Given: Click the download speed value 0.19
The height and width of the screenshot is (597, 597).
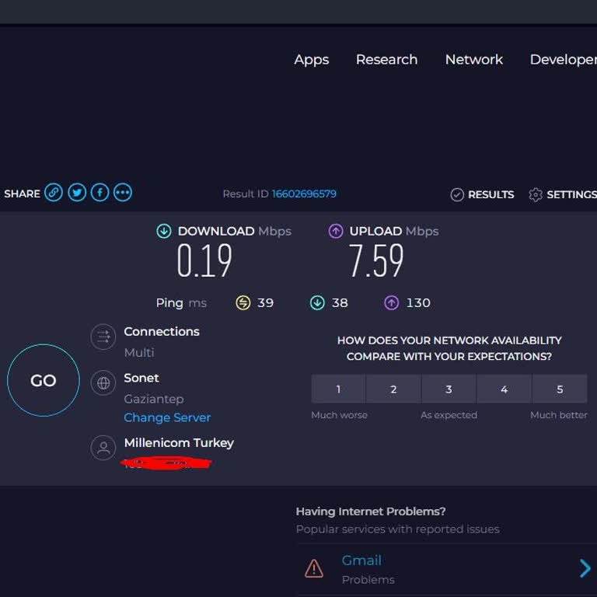Looking at the screenshot, I should pos(204,261).
